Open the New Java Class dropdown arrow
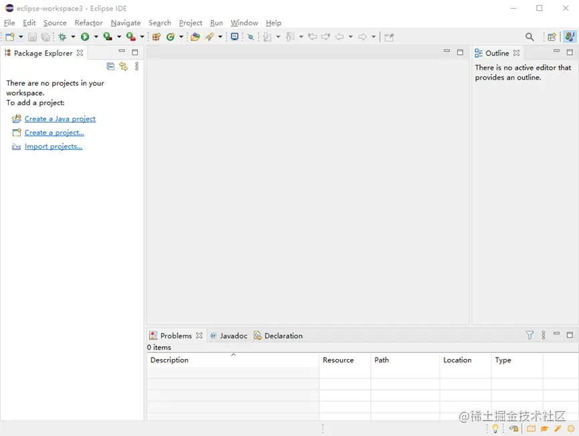 181,37
